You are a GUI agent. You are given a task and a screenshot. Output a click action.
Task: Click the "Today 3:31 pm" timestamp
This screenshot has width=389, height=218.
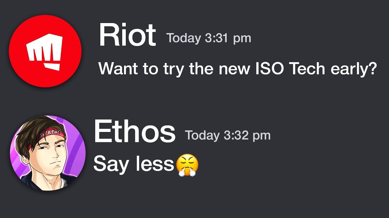click(208, 38)
